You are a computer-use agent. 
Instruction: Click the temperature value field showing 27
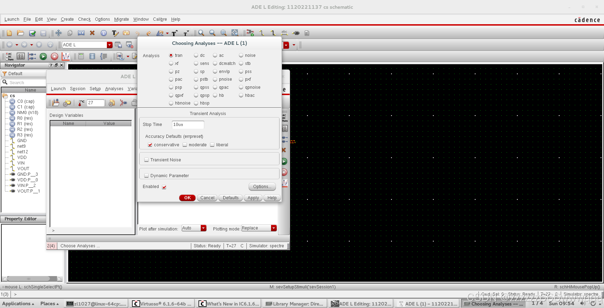pos(96,103)
